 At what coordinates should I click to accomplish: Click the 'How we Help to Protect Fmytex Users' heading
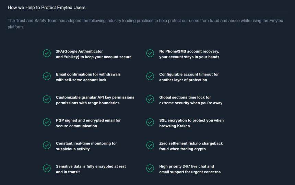(x=47, y=7)
